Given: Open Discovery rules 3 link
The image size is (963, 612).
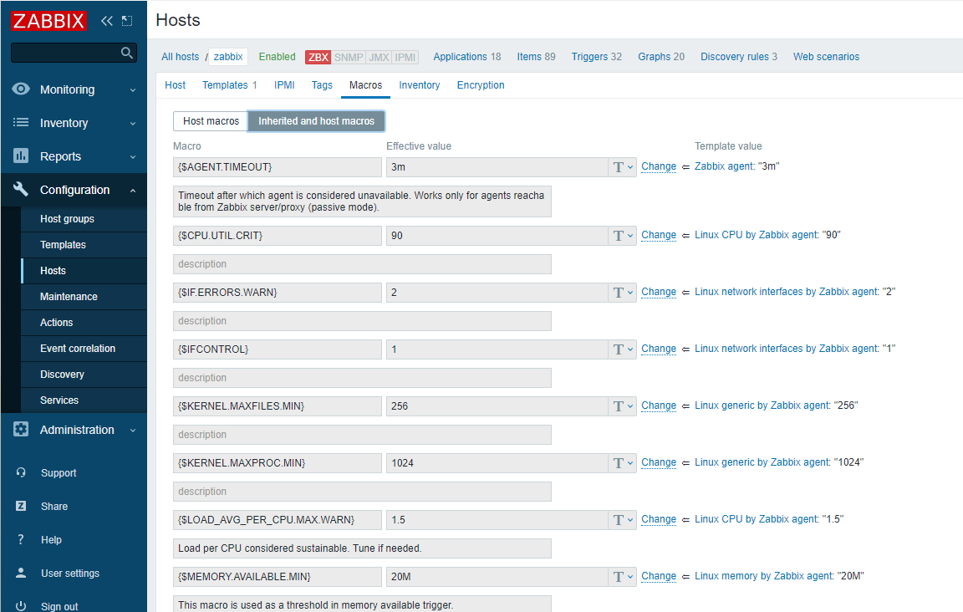Looking at the screenshot, I should point(739,57).
